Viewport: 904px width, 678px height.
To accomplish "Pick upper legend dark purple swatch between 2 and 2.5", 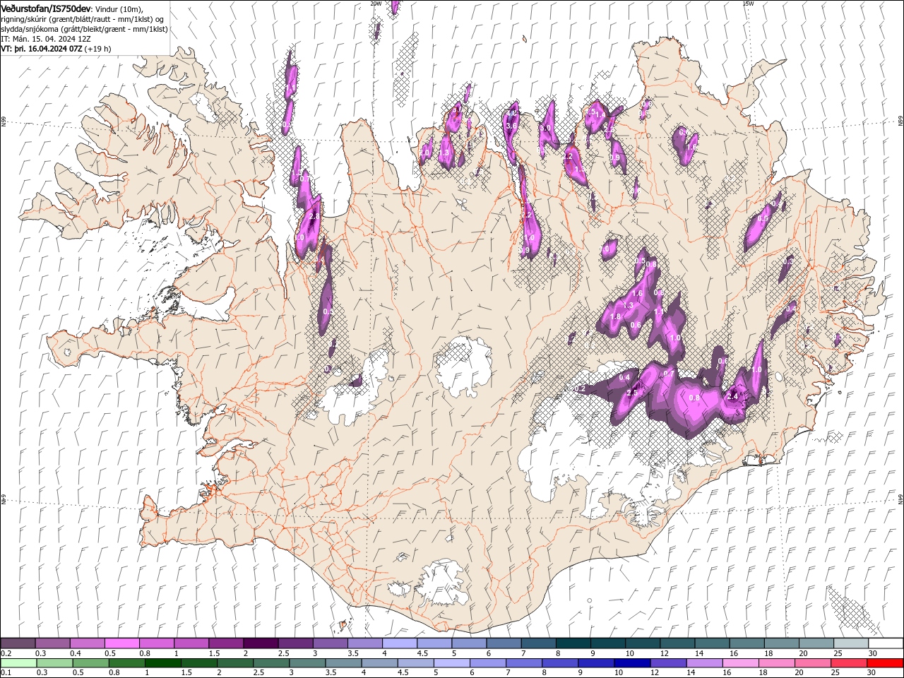I will point(261,643).
